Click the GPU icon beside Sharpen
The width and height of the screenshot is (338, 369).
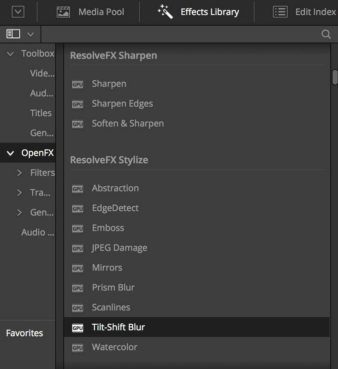tap(77, 84)
